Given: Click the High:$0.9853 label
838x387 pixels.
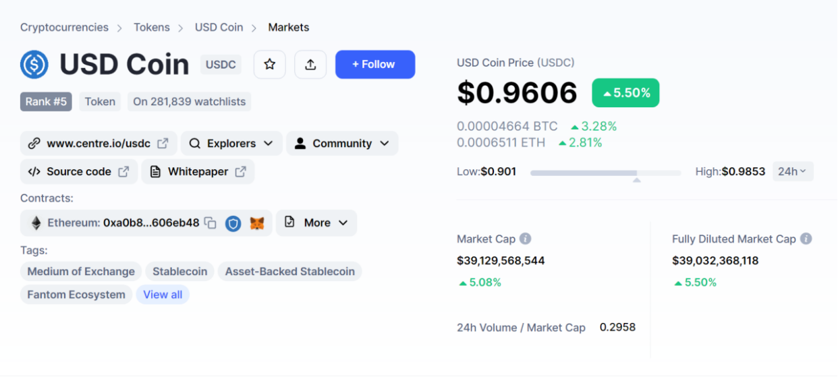Looking at the screenshot, I should pos(730,171).
